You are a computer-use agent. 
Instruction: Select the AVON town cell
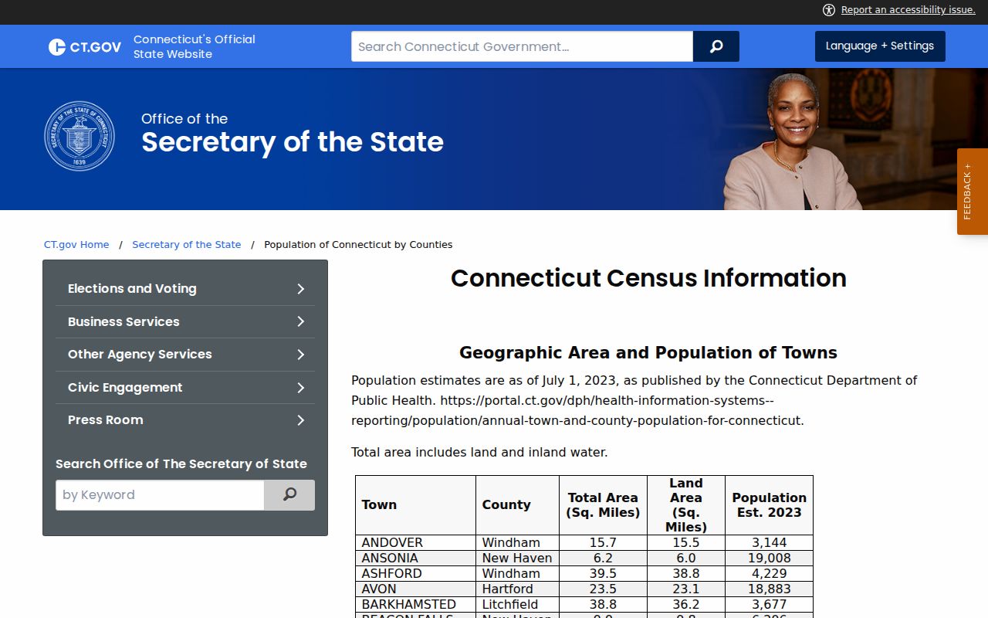coord(415,589)
